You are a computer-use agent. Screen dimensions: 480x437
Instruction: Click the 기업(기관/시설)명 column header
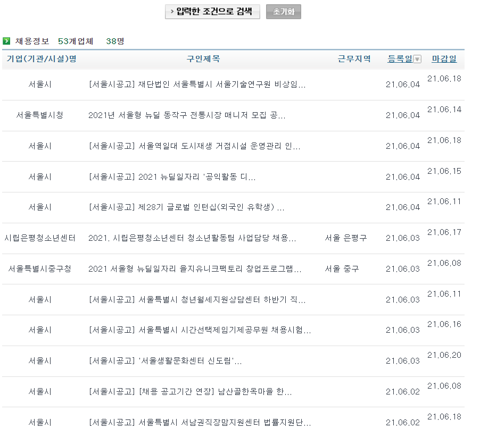[42, 58]
